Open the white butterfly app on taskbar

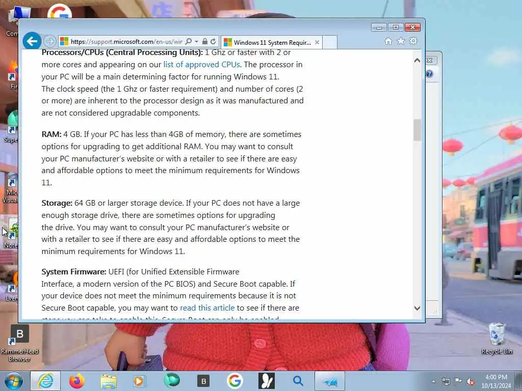(x=267, y=381)
